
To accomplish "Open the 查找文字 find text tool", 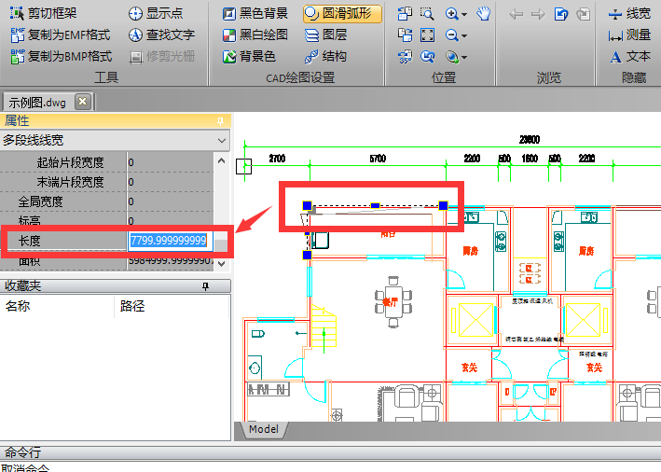I will (x=162, y=35).
